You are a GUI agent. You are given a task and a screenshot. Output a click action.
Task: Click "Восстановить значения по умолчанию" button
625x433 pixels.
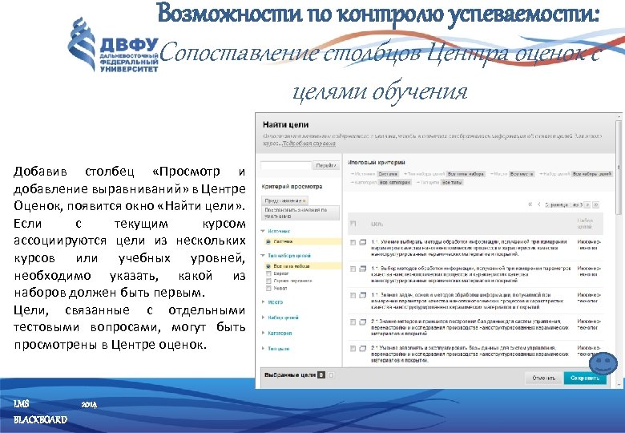click(300, 212)
